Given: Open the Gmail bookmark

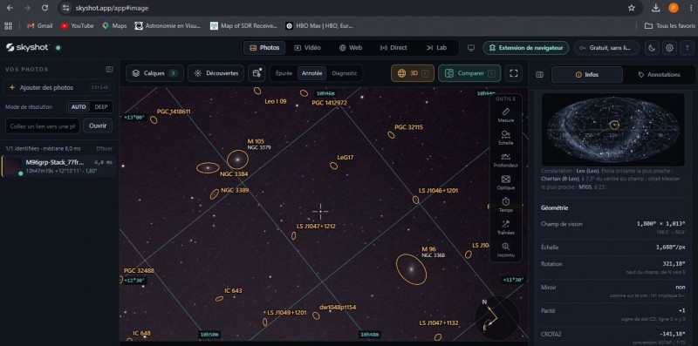Looking at the screenshot, I should point(39,26).
